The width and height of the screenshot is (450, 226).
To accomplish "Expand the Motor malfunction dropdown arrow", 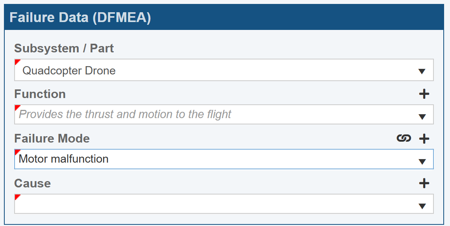I will (x=422, y=161).
